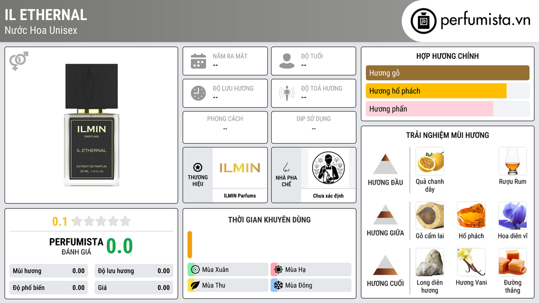Viewport: 539px width, 303px height.
Task: Click the Hợp Hương Chính heading
Action: coord(447,56)
